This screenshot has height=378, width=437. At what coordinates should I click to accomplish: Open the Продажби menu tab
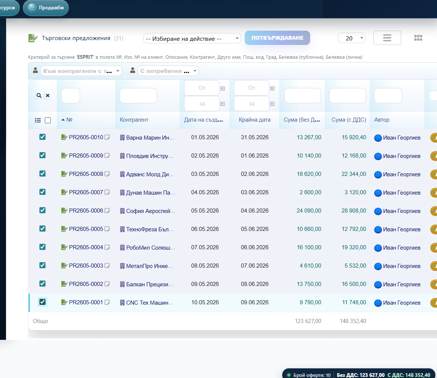click(46, 7)
